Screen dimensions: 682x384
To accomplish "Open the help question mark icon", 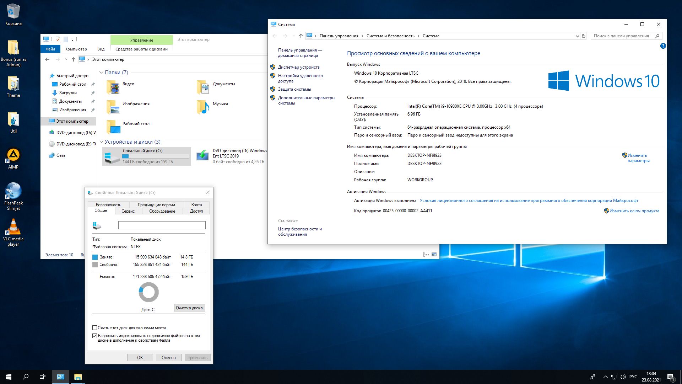I will [663, 46].
